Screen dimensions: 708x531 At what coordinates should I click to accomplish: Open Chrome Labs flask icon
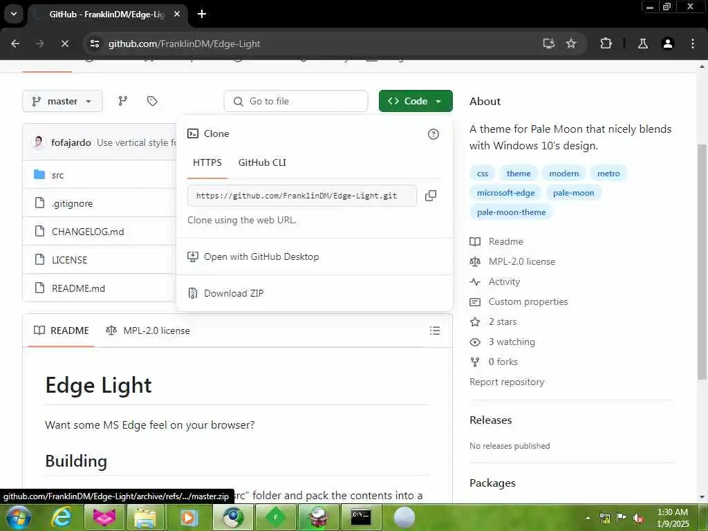[x=643, y=44]
